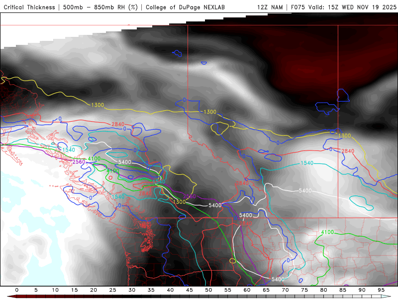The height and width of the screenshot is (299, 398).
Task: Click colorbar tick label "75"
Action: [304, 290]
